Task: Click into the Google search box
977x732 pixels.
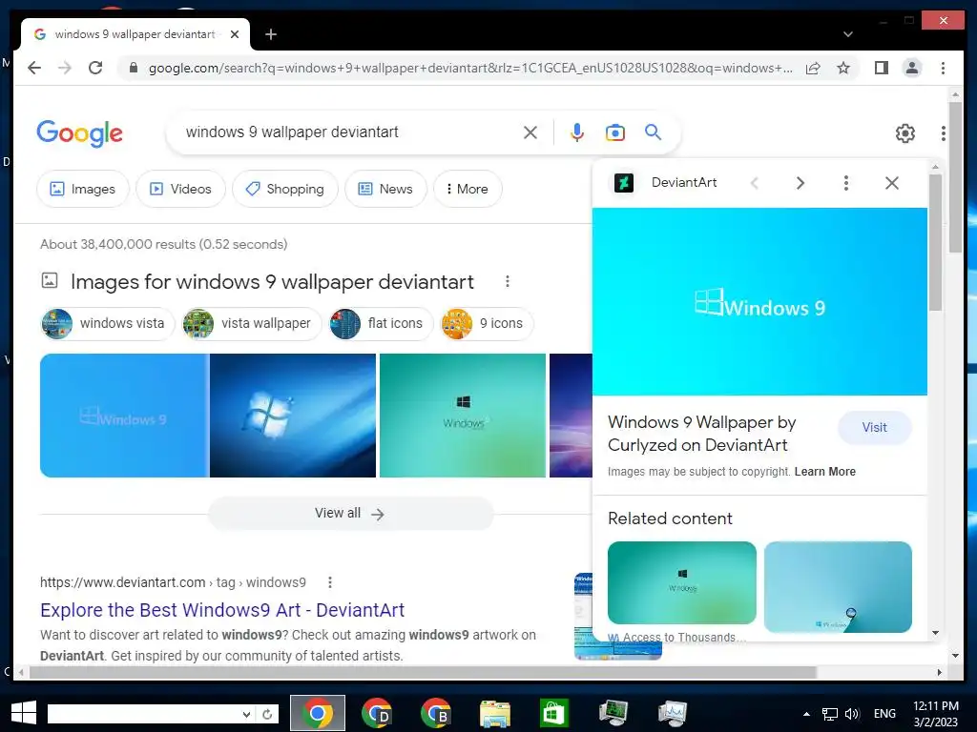Action: 349,132
